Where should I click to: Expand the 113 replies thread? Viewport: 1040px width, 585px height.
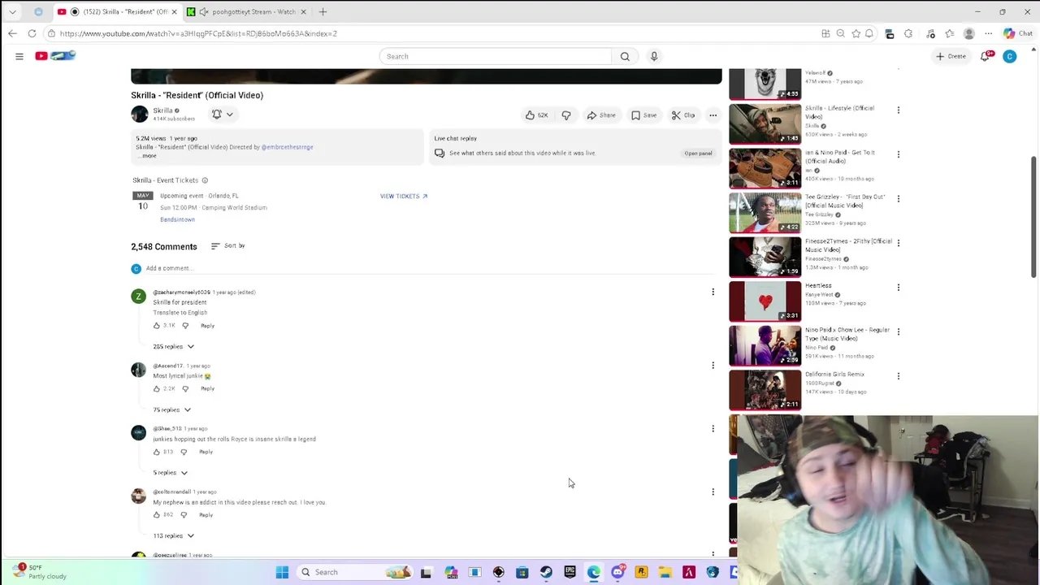[174, 535]
